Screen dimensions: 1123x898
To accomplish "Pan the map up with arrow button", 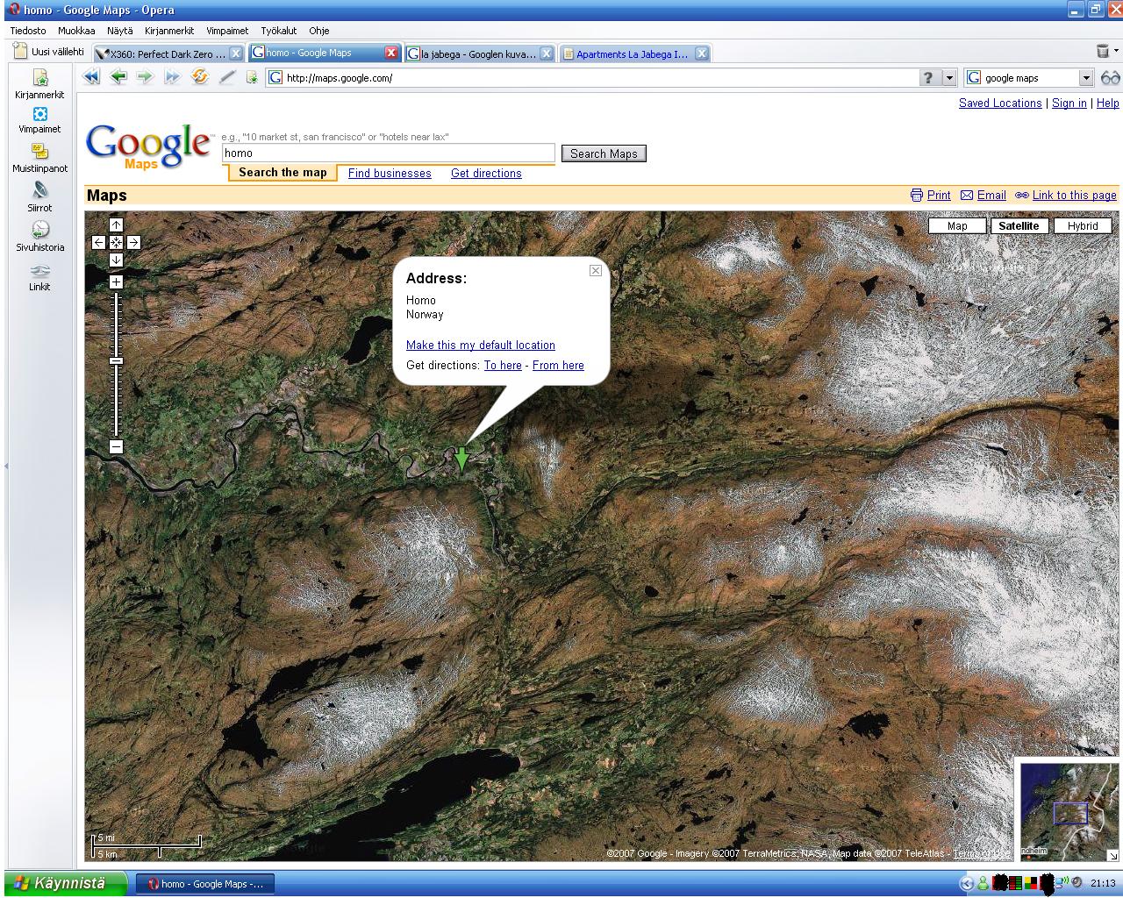I will (116, 225).
